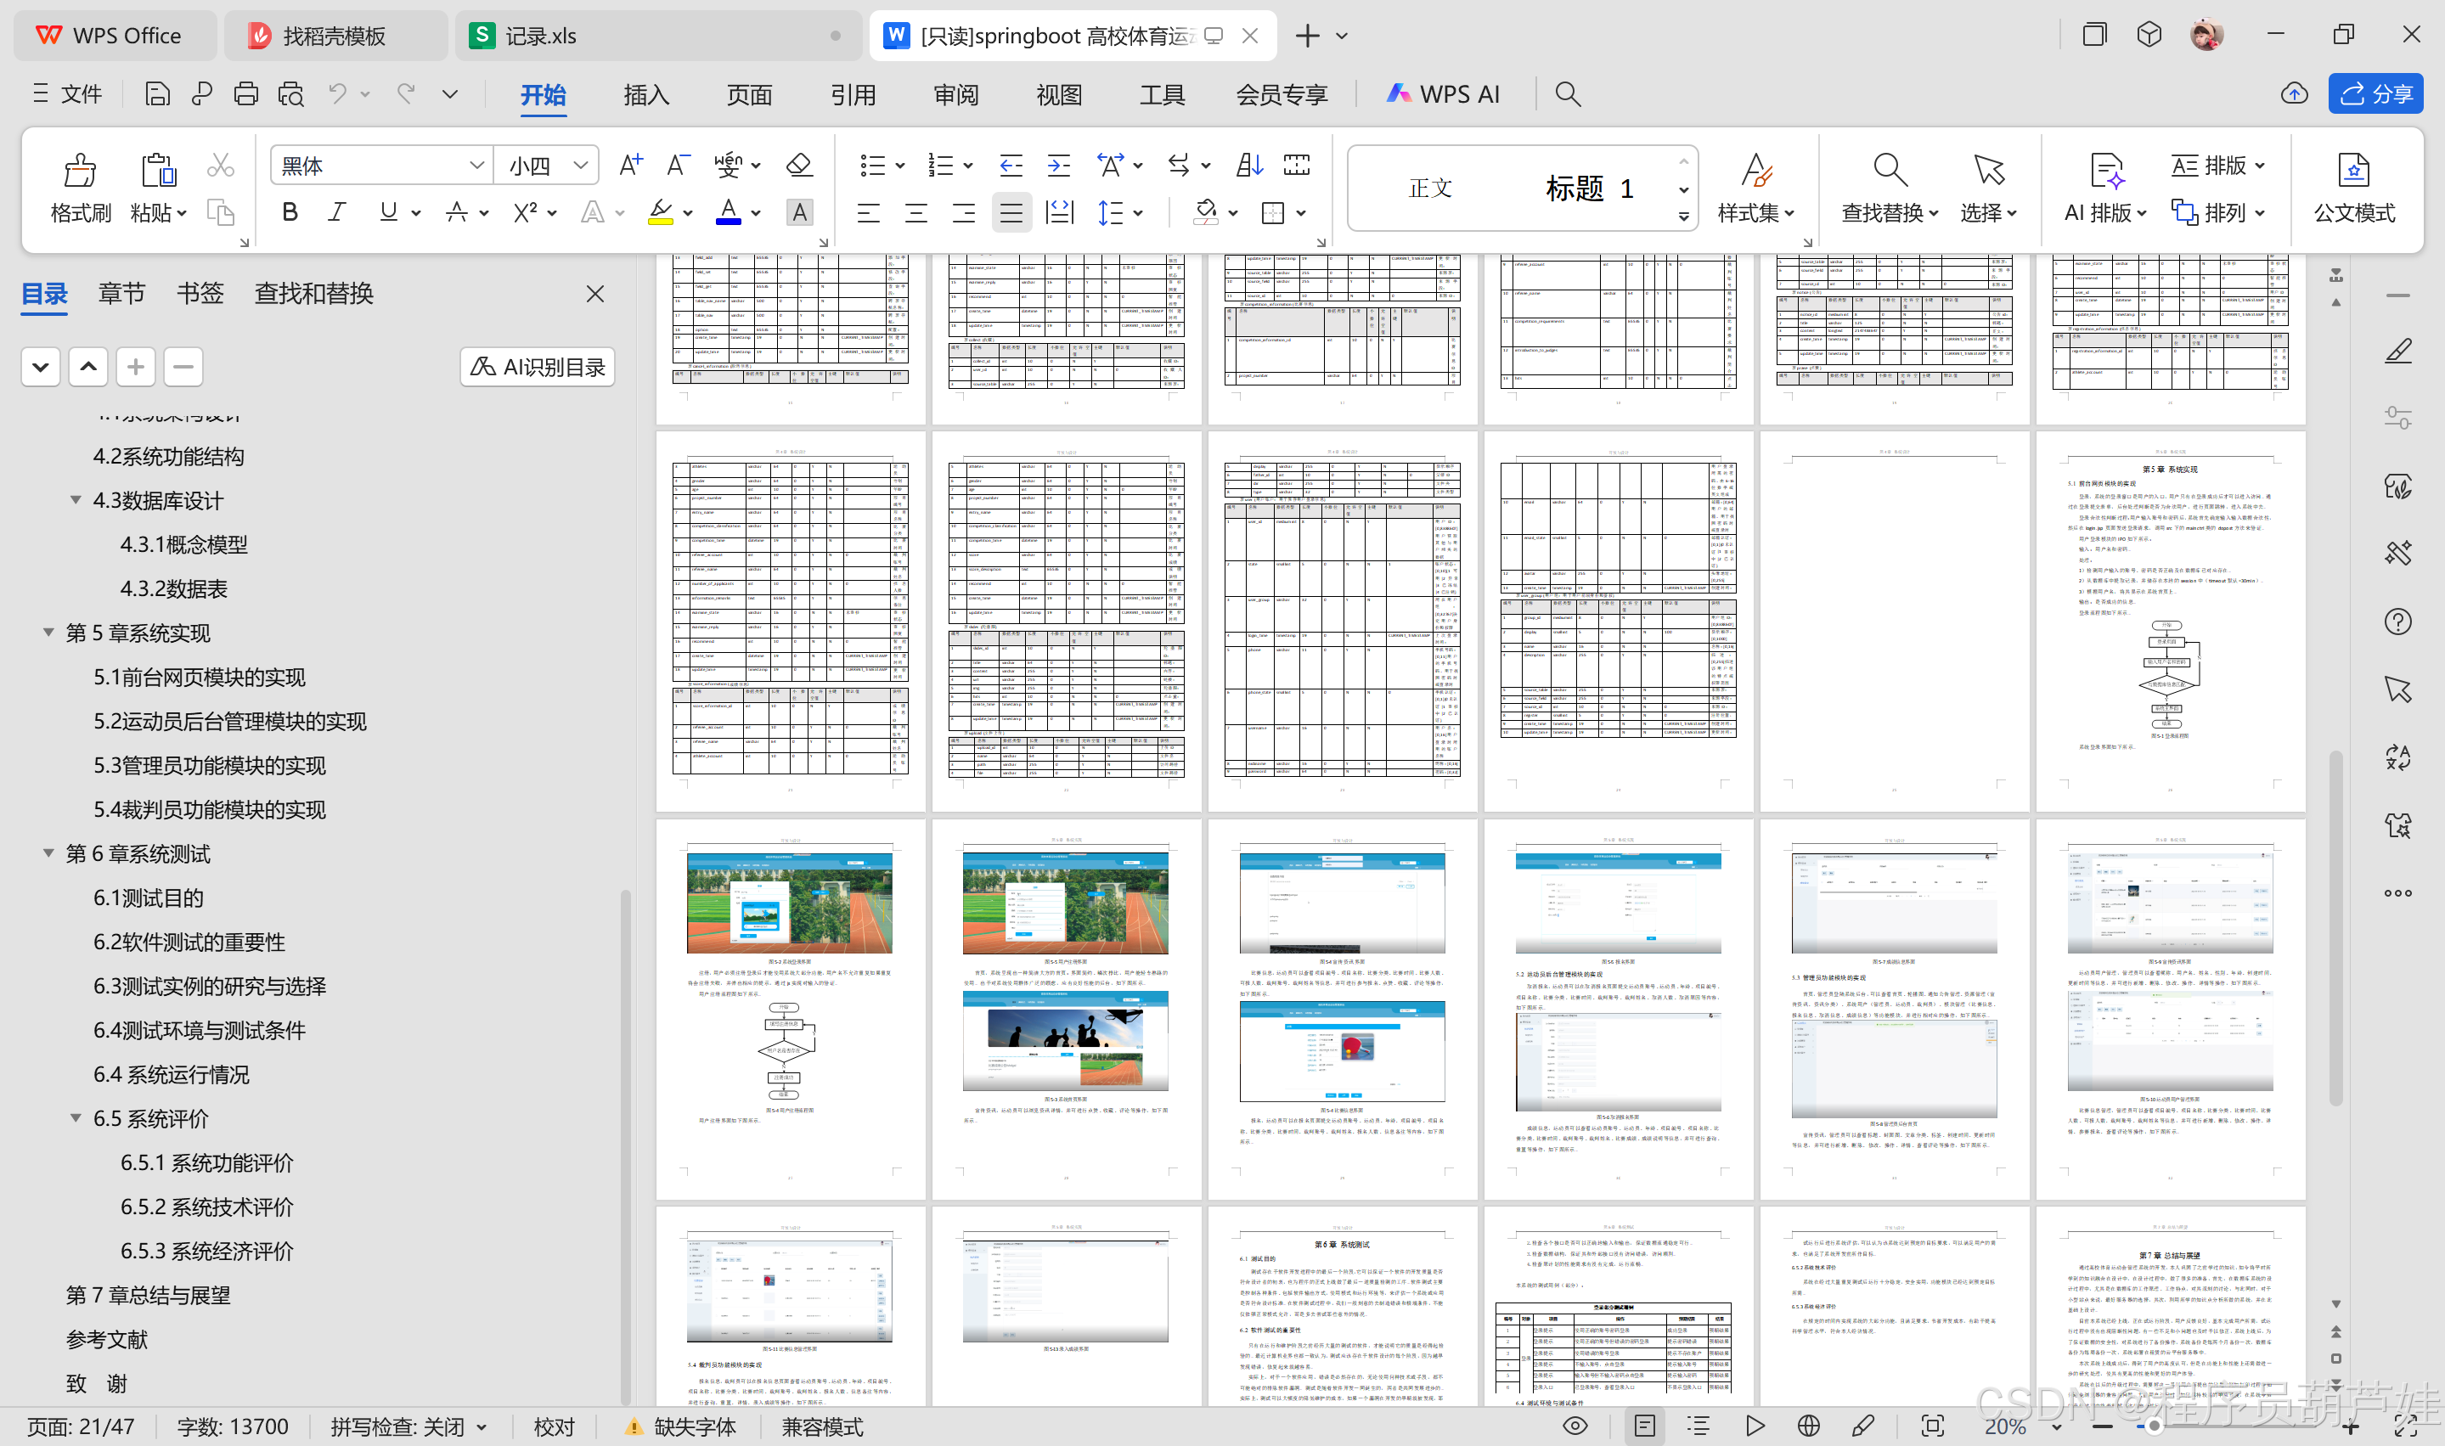Click the sort icon in paragraph group
Viewport: 2445px width, 1446px height.
click(1249, 165)
